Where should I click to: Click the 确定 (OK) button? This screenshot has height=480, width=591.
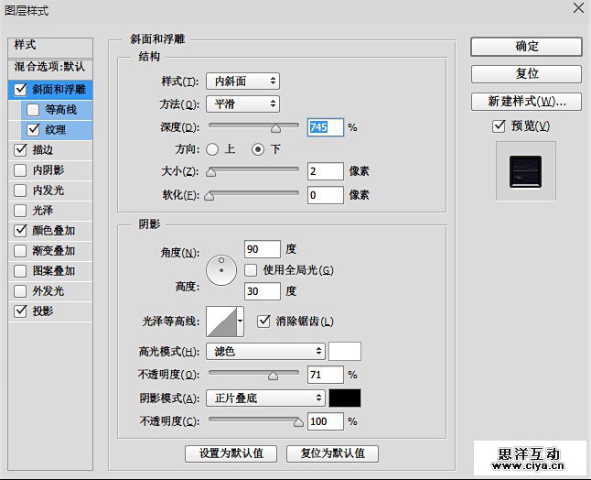point(526,46)
